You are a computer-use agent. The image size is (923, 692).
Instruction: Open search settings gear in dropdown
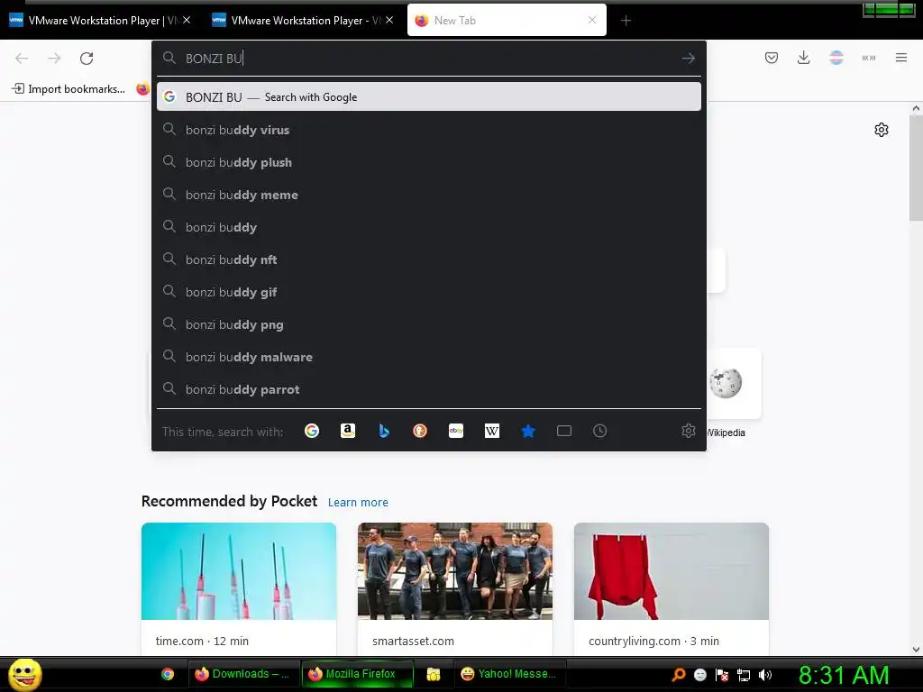coord(688,431)
